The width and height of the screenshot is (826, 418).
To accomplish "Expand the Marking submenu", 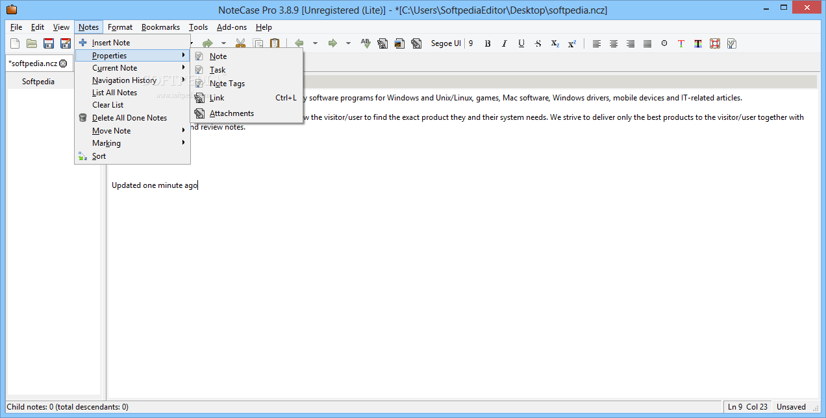I will click(132, 143).
